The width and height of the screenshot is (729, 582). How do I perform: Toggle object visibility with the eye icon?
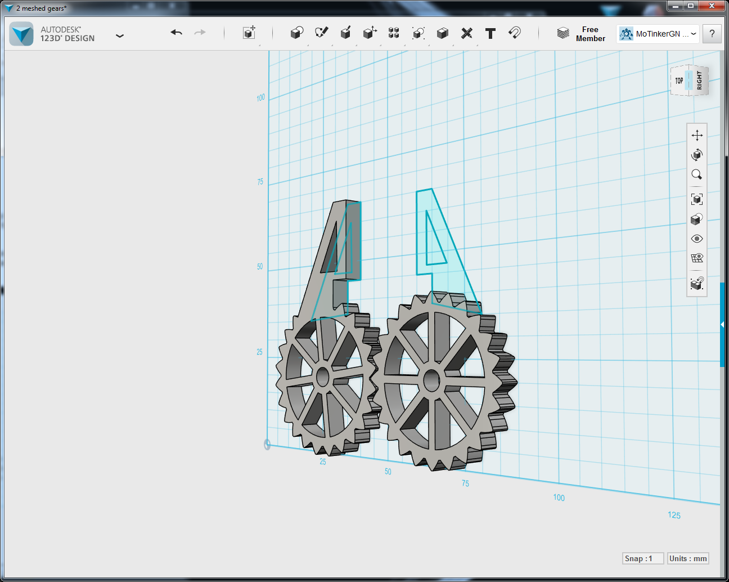tap(696, 239)
